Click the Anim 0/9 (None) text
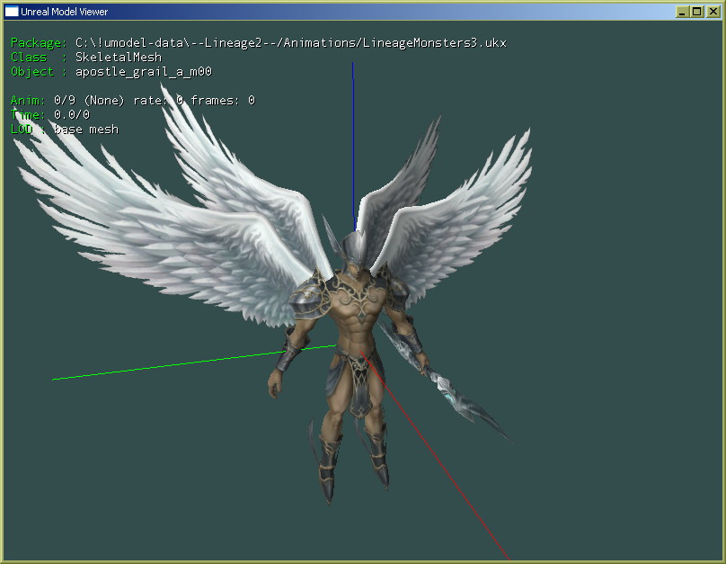This screenshot has height=564, width=726. click(x=67, y=101)
